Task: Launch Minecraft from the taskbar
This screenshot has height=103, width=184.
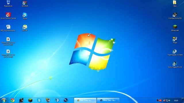Action: point(30,100)
